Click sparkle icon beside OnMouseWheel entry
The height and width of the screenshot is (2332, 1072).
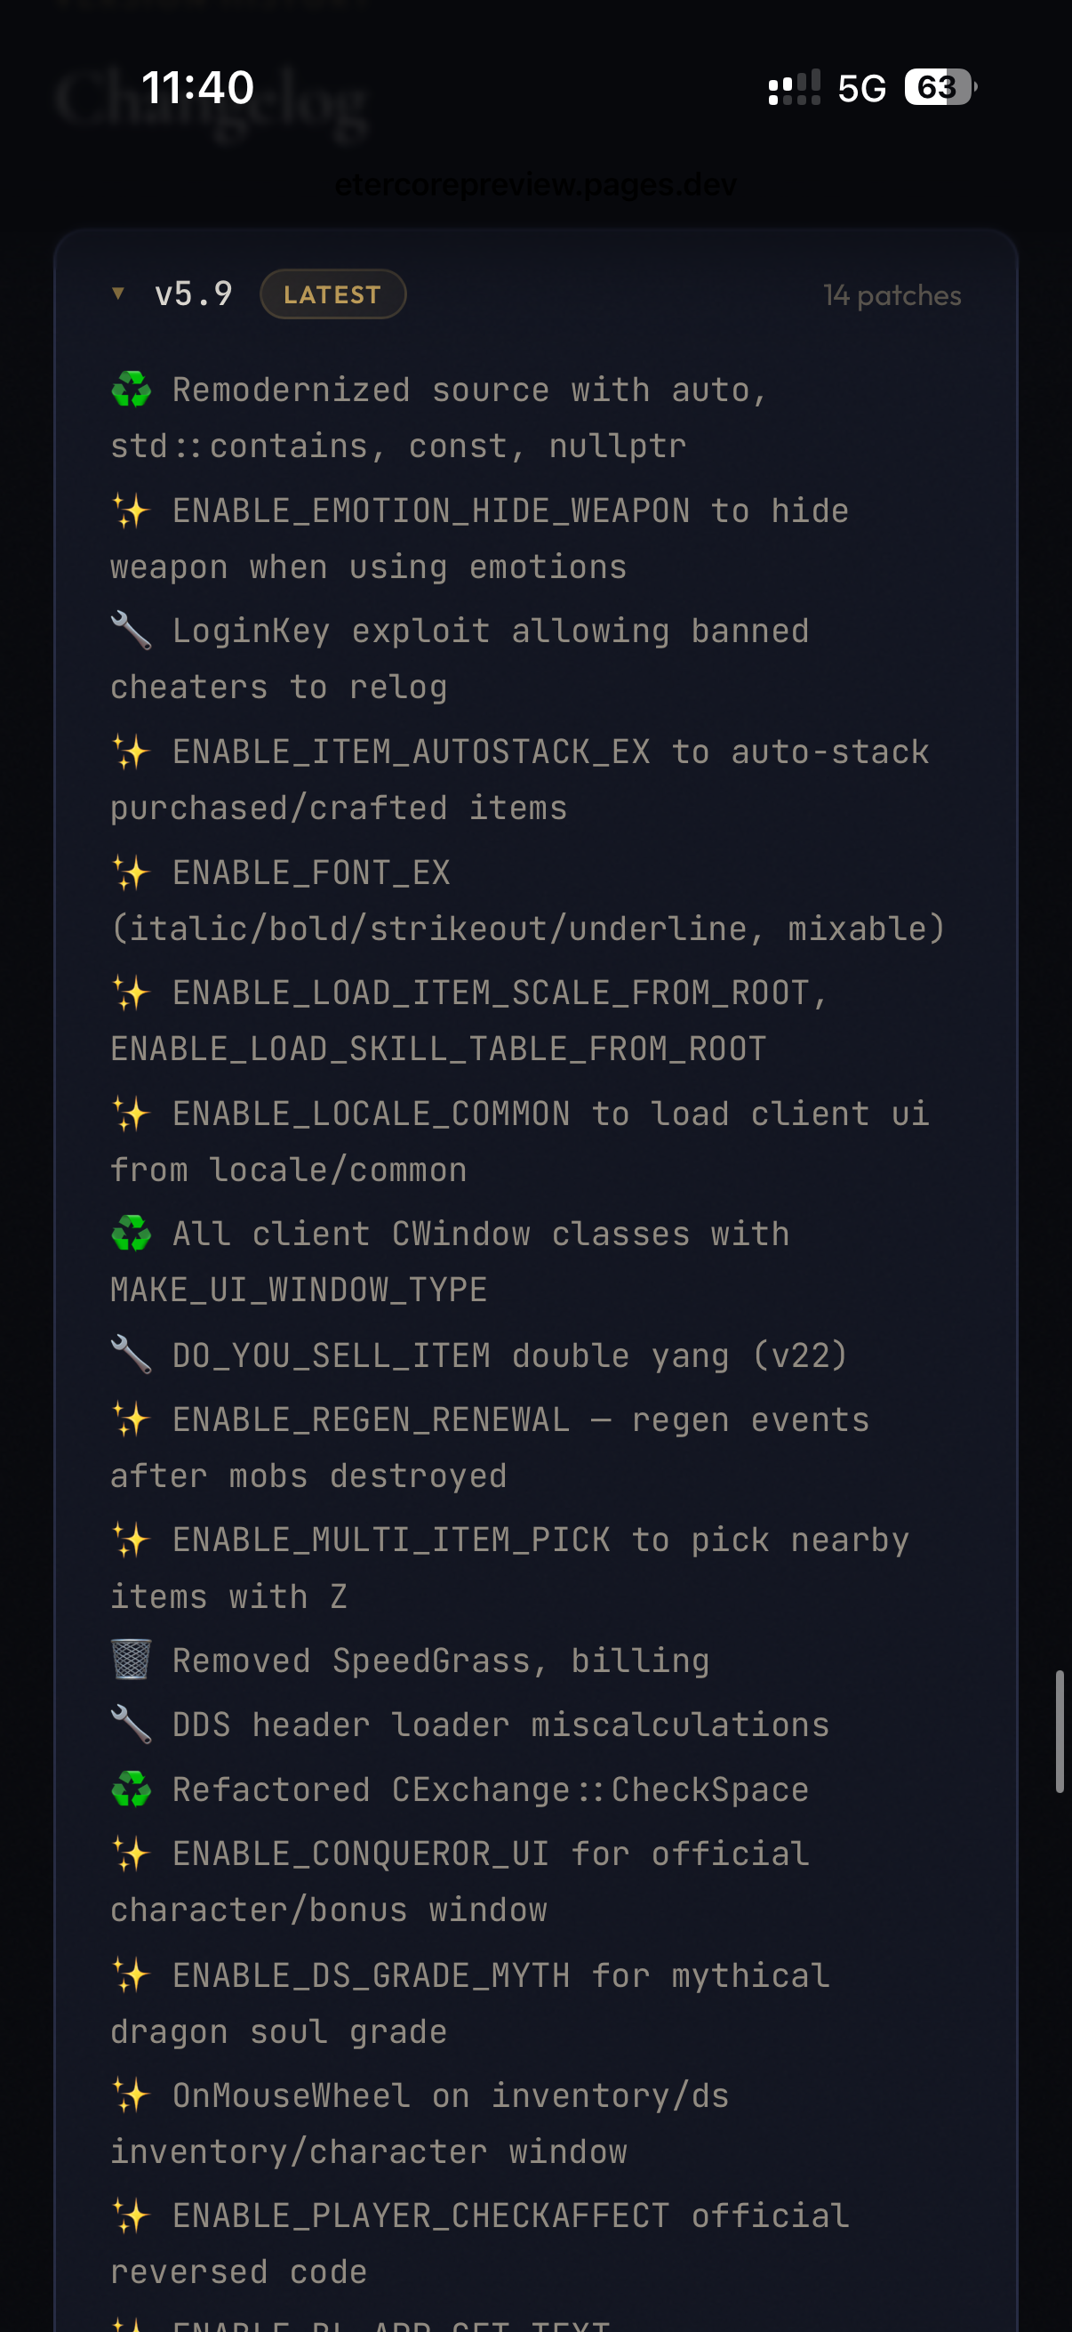coord(132,2095)
